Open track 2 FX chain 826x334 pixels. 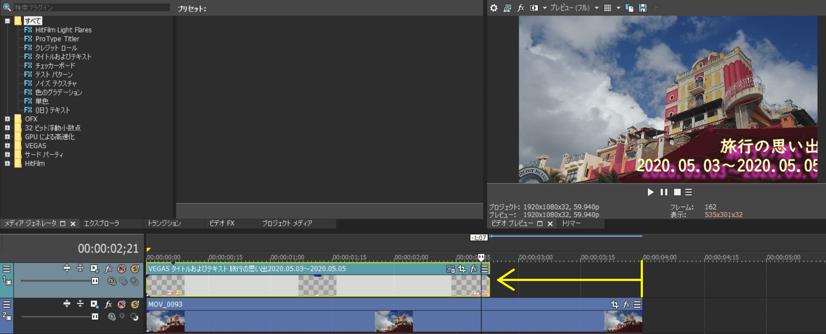108,304
